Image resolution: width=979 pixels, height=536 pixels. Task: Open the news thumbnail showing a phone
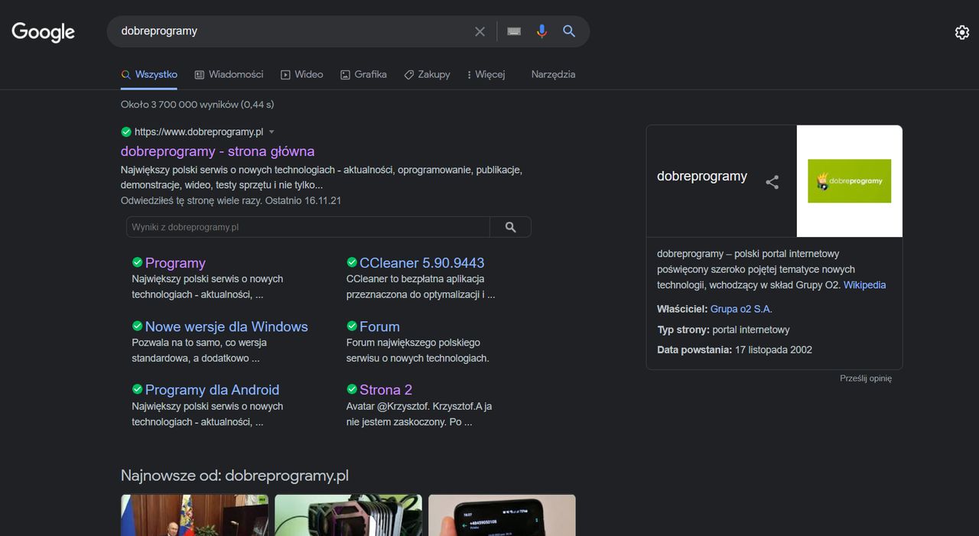(502, 515)
